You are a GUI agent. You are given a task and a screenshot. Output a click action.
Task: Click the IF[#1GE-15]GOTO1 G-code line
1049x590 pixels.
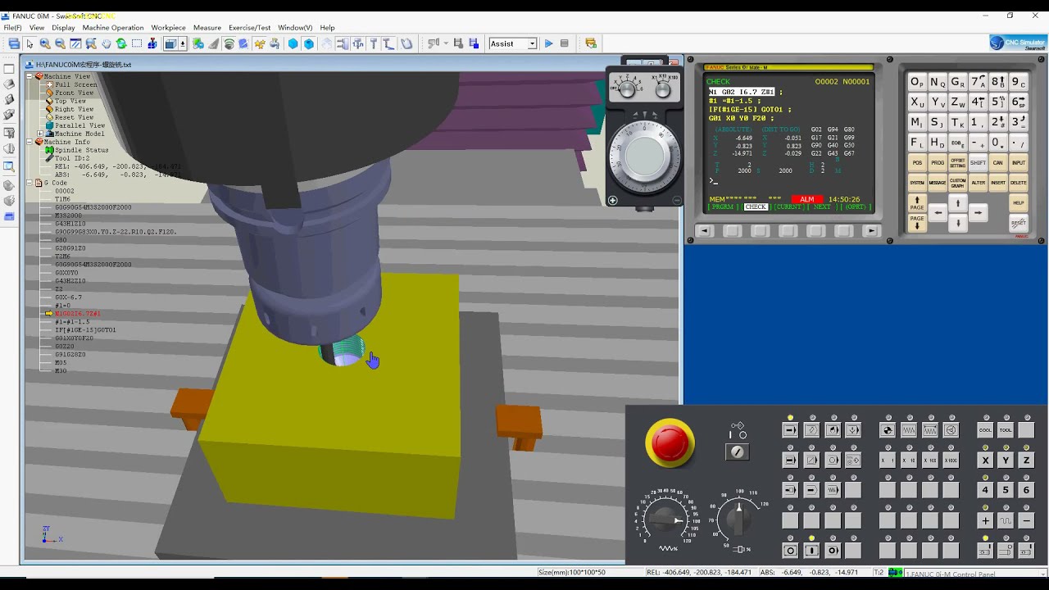[x=85, y=330]
